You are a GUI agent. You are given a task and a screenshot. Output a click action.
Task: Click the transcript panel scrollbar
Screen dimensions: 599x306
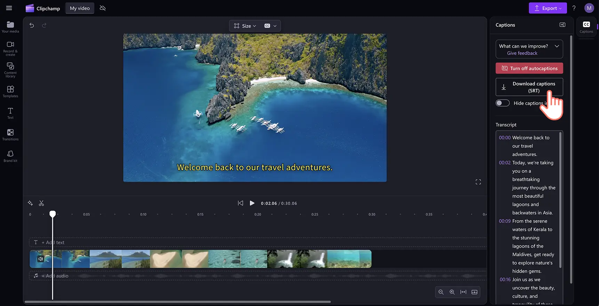click(x=560, y=201)
